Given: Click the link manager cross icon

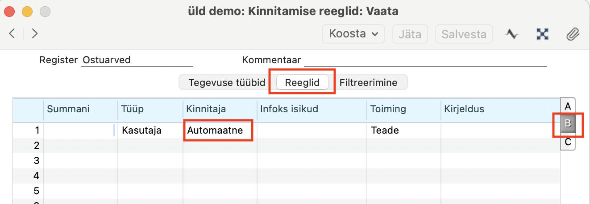Looking at the screenshot, I should pos(542,34).
